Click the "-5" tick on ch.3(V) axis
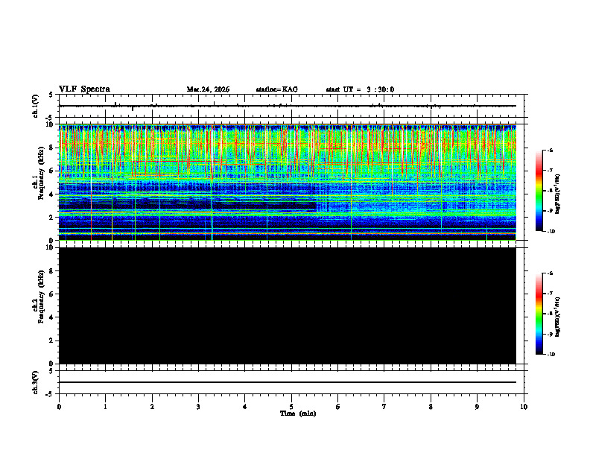 coord(51,394)
